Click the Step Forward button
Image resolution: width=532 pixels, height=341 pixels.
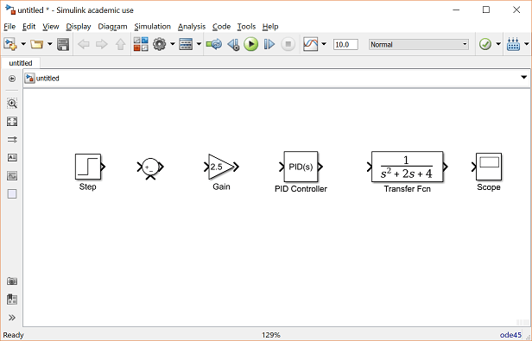(269, 44)
